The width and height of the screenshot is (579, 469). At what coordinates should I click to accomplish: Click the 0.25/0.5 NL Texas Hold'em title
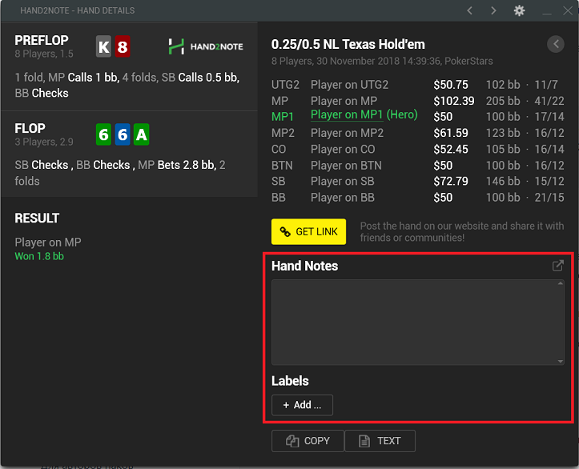(348, 44)
